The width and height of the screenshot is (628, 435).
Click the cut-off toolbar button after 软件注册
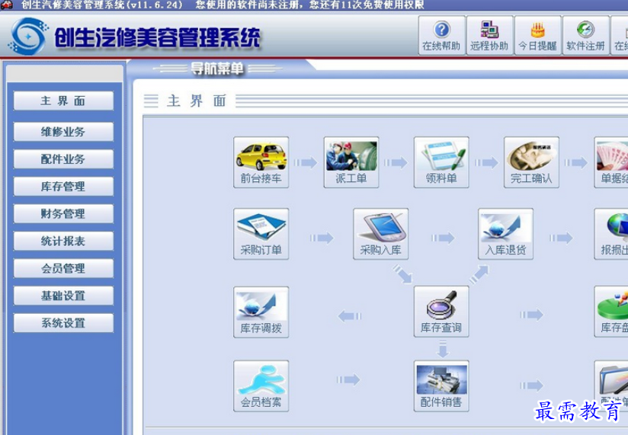coord(620,36)
